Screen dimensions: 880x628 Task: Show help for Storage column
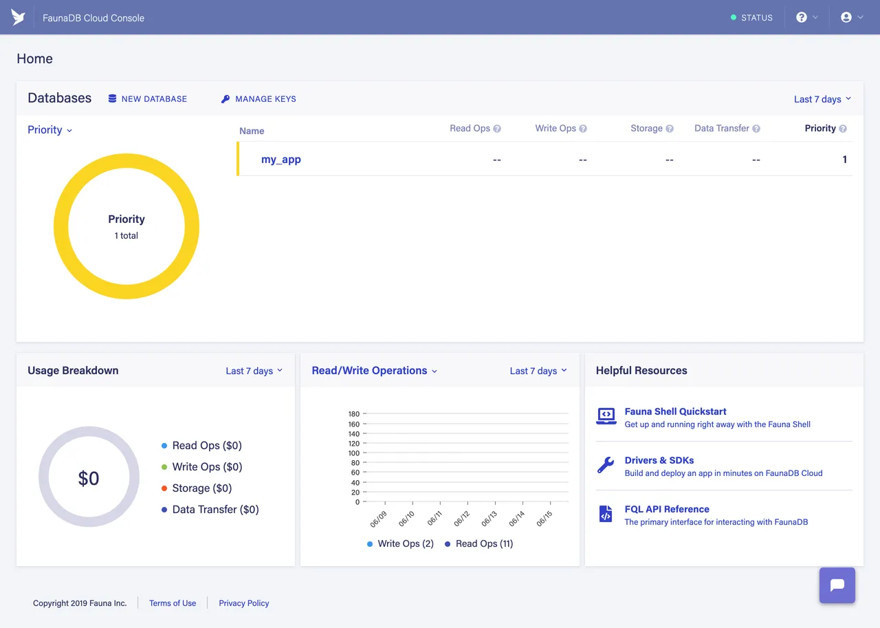[x=670, y=129]
